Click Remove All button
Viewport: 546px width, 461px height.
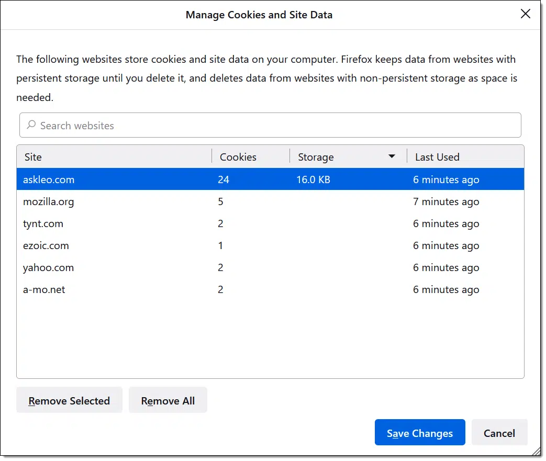(168, 400)
